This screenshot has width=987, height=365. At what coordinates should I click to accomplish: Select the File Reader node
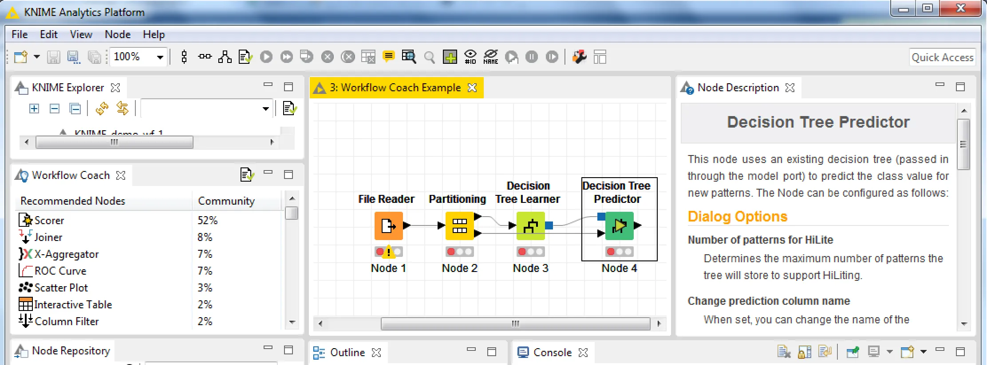[x=388, y=226]
